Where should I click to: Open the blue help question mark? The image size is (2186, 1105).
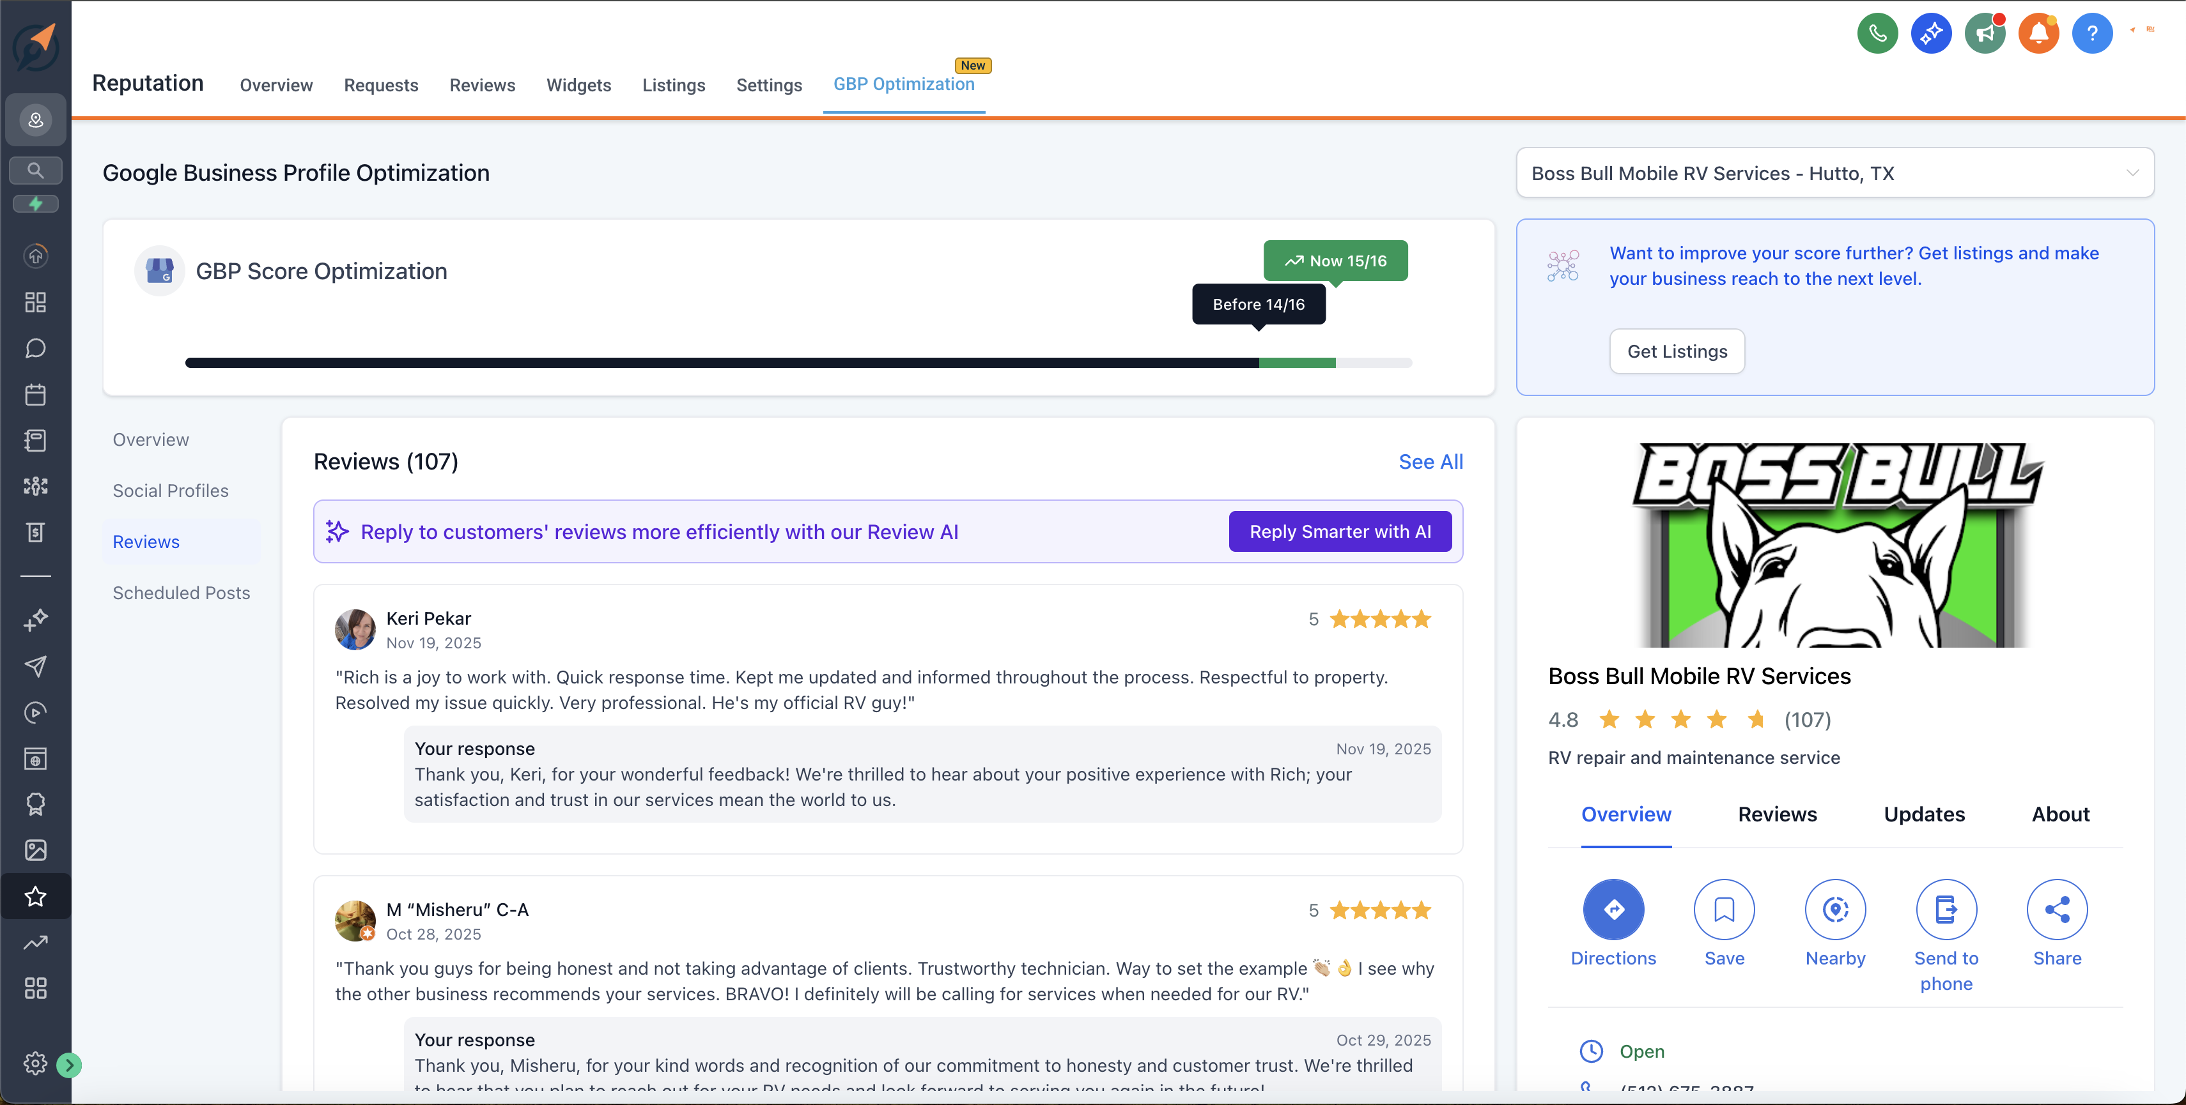[x=2093, y=33]
